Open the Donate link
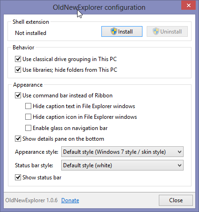This screenshot has height=212, width=199. tap(70, 200)
